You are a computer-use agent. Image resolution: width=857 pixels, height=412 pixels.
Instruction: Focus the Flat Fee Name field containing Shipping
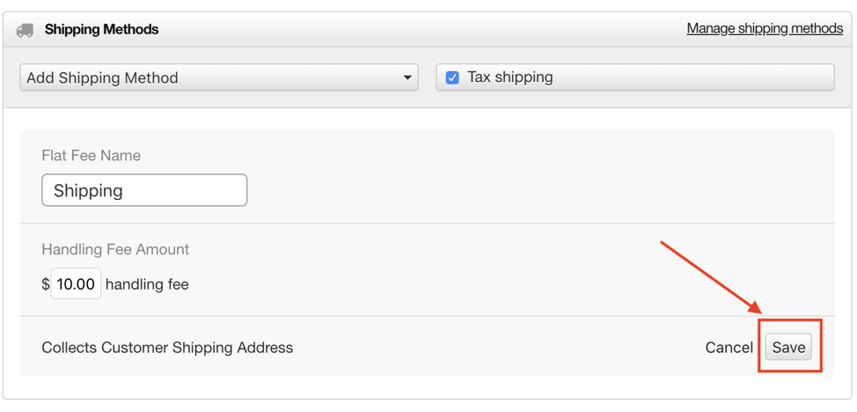(x=144, y=190)
